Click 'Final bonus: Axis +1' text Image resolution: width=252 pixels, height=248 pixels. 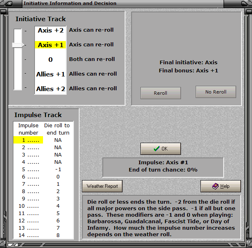(x=188, y=70)
